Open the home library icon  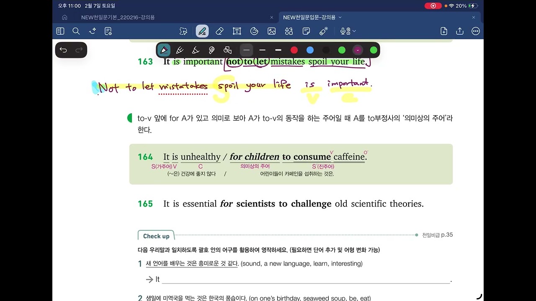[x=64, y=18]
